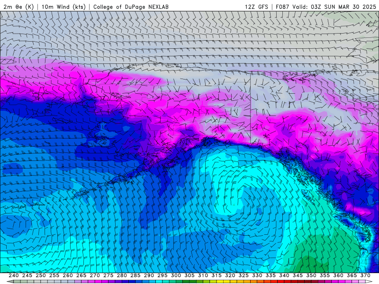Click the 320 value on the color scale

(230, 275)
